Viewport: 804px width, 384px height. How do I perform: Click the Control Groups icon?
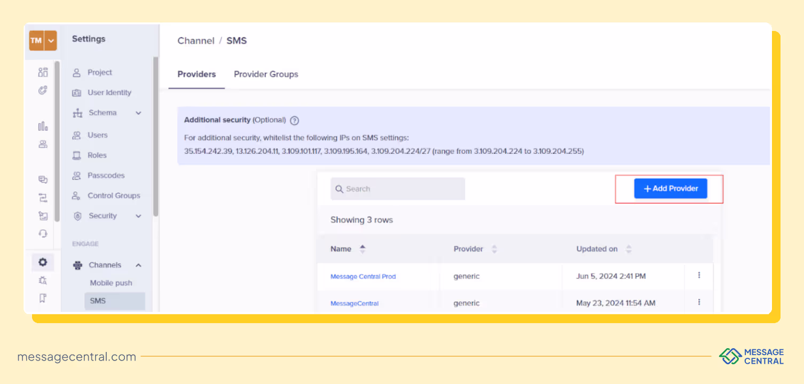77,196
